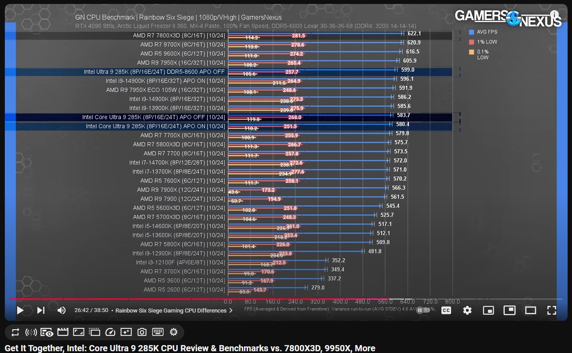Click the speedometer playback speed icon

[110, 332]
